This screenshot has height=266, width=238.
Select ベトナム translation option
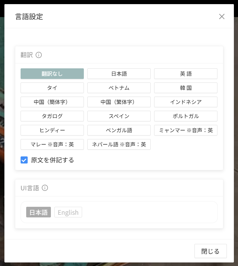tap(119, 88)
